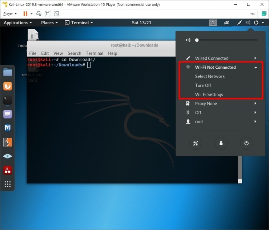Toggle the system menu arrow in top bar
The width and height of the screenshot is (269, 230).
coord(263,23)
